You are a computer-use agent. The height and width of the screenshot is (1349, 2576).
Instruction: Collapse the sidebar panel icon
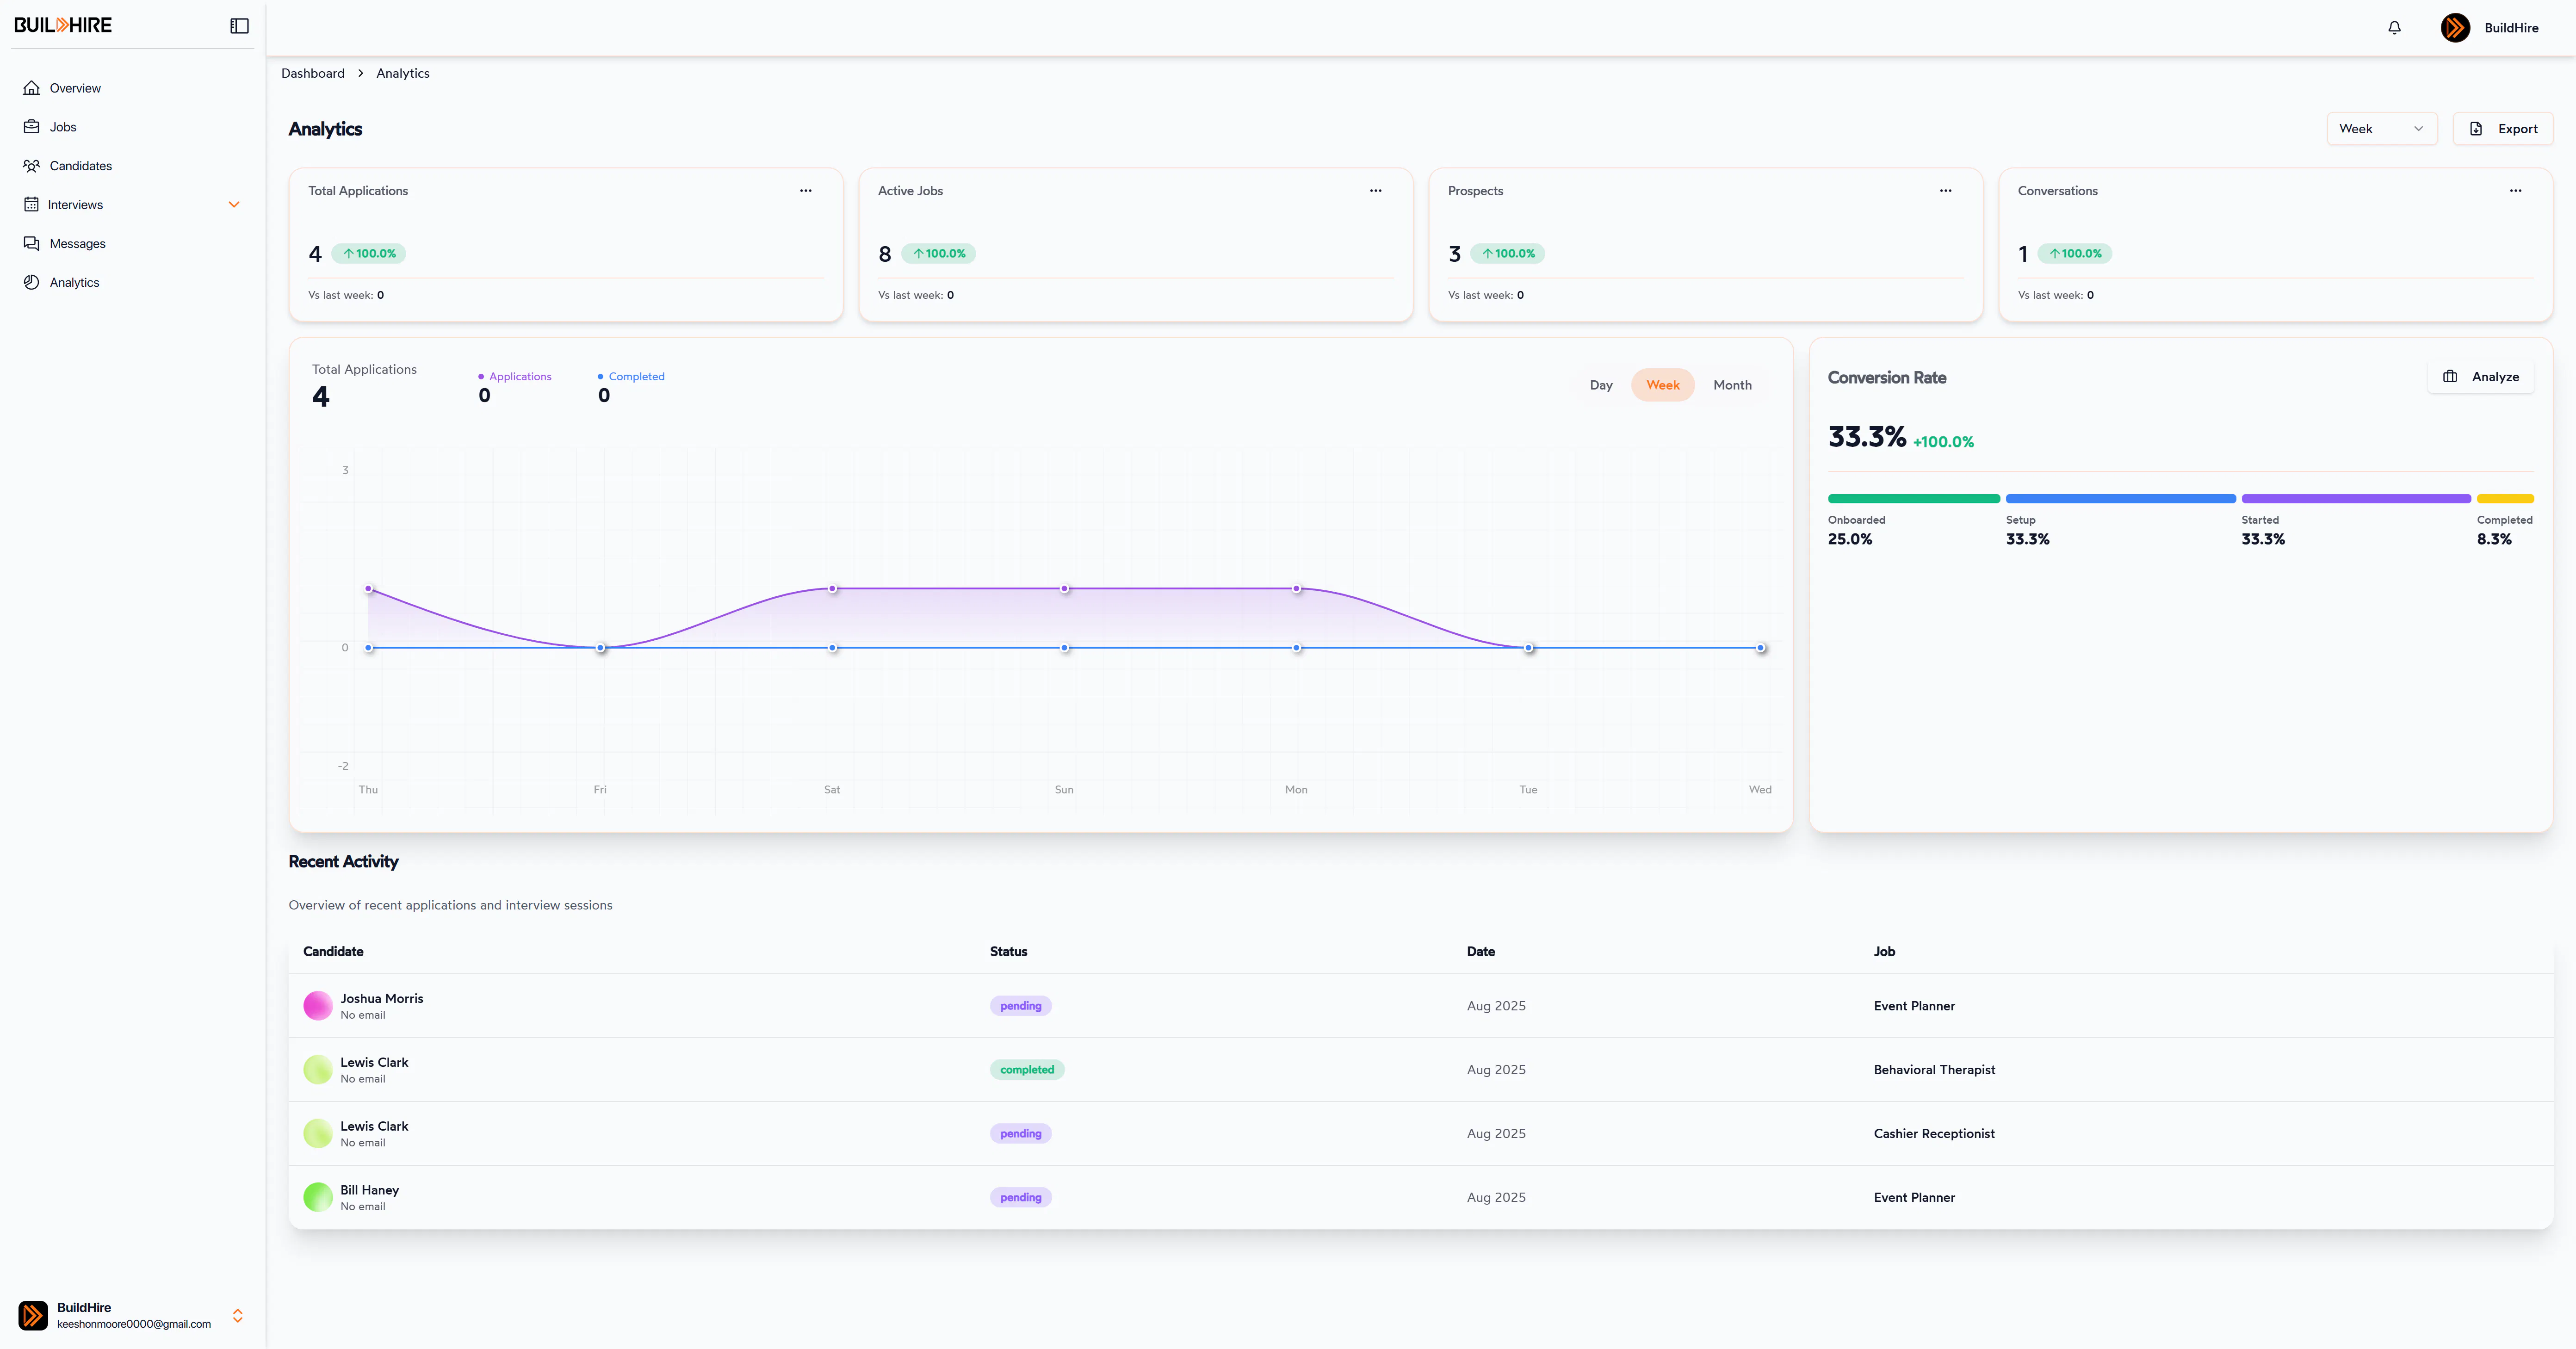239,26
